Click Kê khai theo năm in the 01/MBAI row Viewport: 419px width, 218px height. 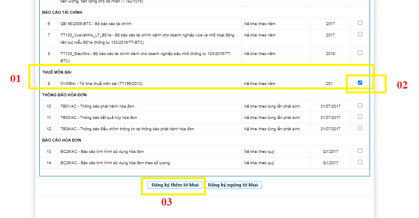[x=259, y=84]
